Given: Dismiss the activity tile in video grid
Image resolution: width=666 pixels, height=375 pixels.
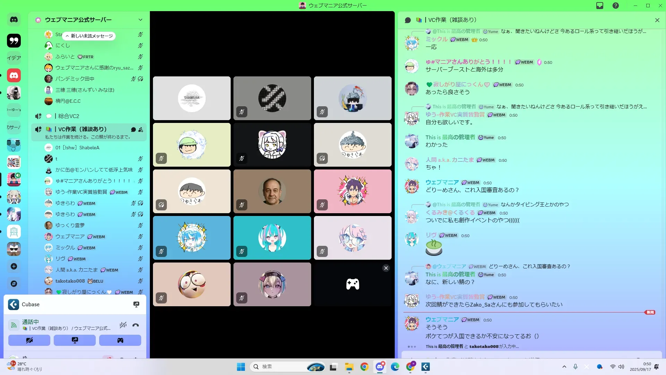Looking at the screenshot, I should coord(386,268).
